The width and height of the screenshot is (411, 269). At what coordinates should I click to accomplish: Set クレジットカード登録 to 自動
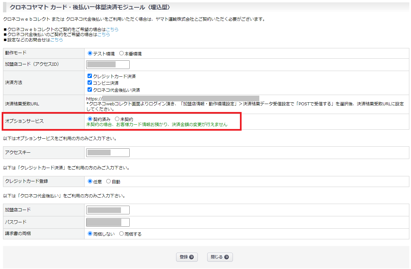[x=108, y=181]
